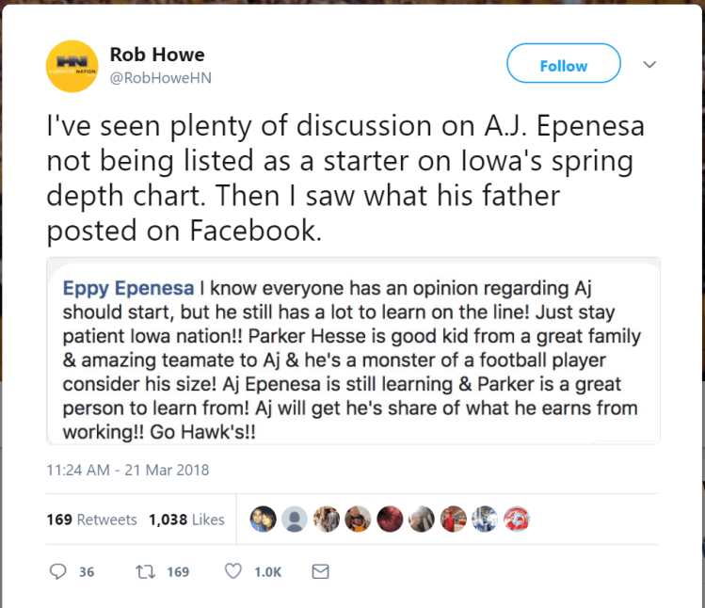
Task: Click the first liker avatar in the row
Action: (264, 519)
